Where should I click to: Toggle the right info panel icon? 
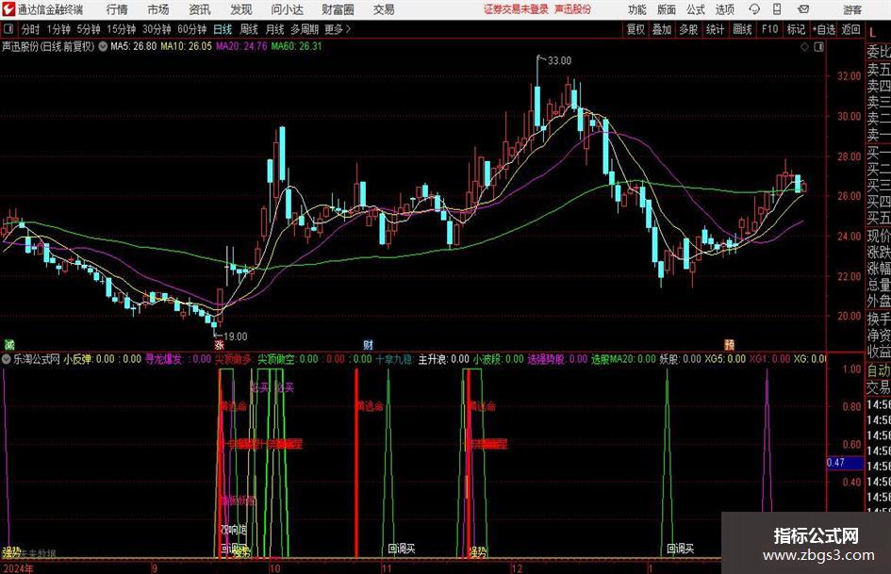pos(818,47)
